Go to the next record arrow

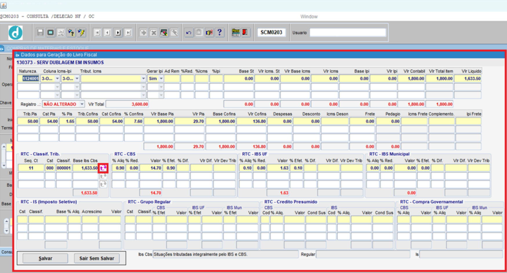point(118,32)
